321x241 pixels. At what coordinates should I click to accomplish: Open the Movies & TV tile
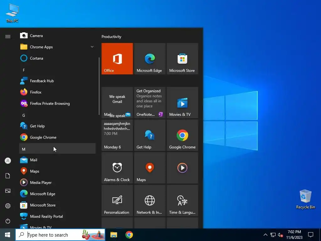pyautogui.click(x=182, y=103)
